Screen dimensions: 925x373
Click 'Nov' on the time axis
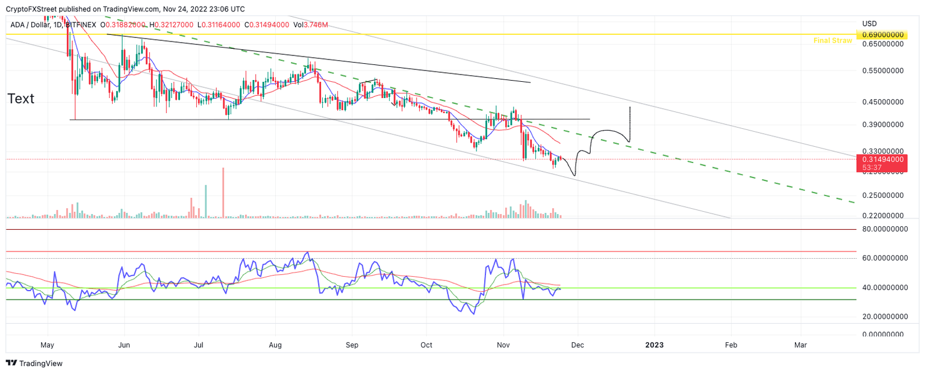pos(503,345)
